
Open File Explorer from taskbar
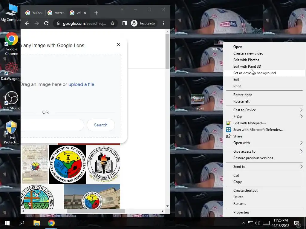tap(36, 223)
